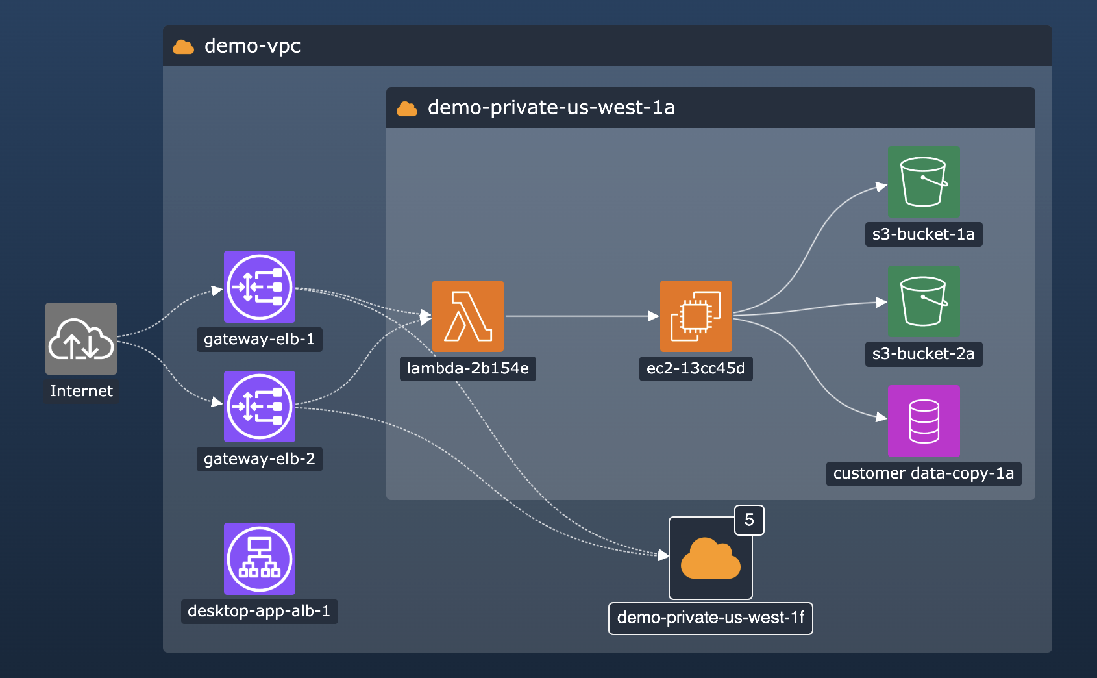1097x678 pixels.
Task: Select the ec2-13cc45d instance icon
Action: coord(696,316)
